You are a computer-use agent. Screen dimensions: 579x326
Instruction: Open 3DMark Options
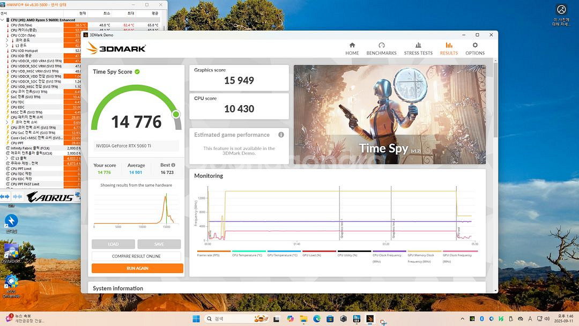475,49
